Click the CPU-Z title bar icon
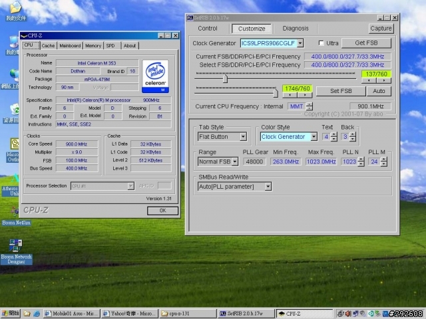 24,35
